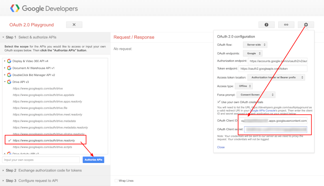Viewport: 324px width, 186px height.
Task: Click the settings gear icon
Action: click(x=306, y=25)
